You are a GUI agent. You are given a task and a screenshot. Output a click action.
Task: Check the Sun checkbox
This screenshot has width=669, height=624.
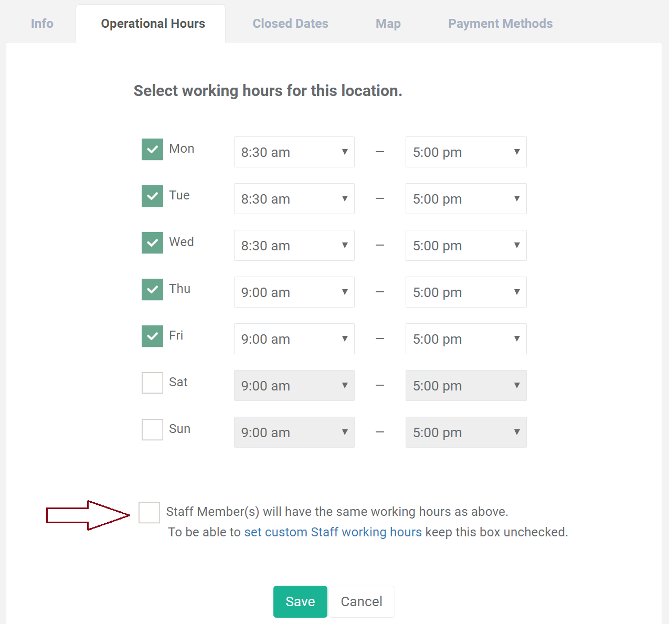152,429
